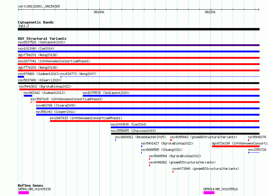
Task: Select the purple nsv6537526 variant bar
Action: pyautogui.click(x=139, y=45)
